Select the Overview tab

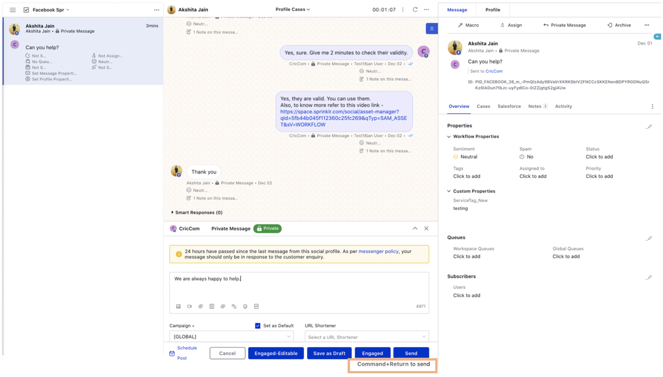[x=459, y=106]
